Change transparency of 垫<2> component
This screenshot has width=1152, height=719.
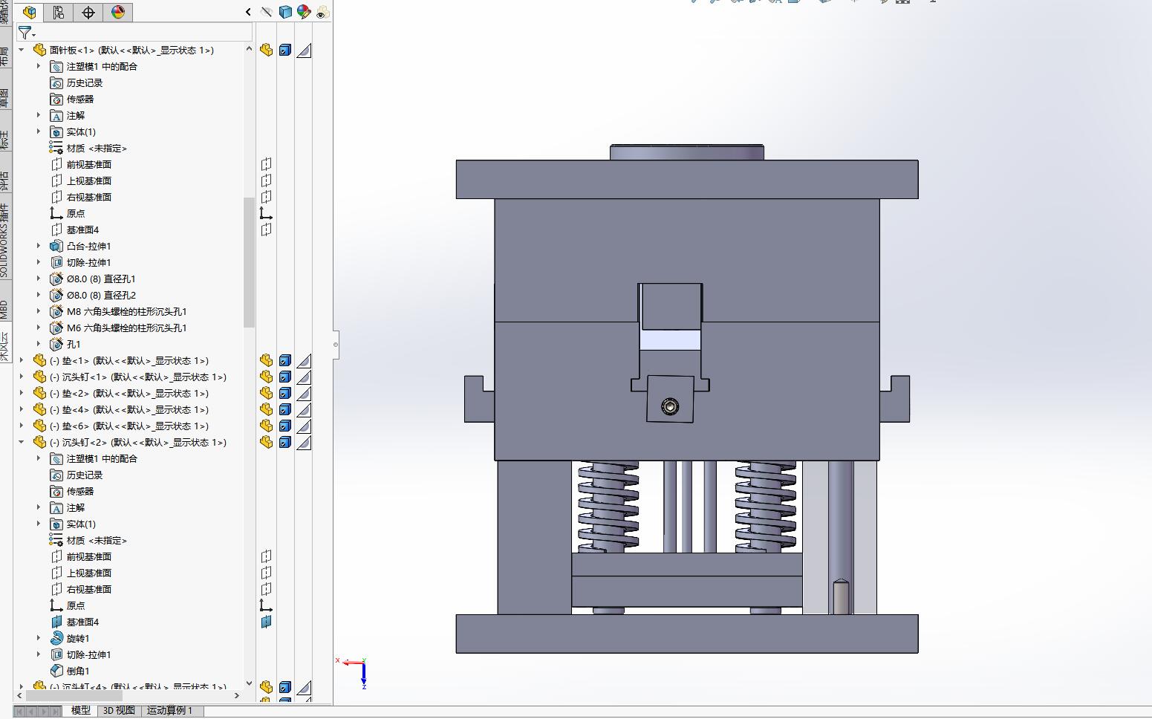tap(304, 393)
